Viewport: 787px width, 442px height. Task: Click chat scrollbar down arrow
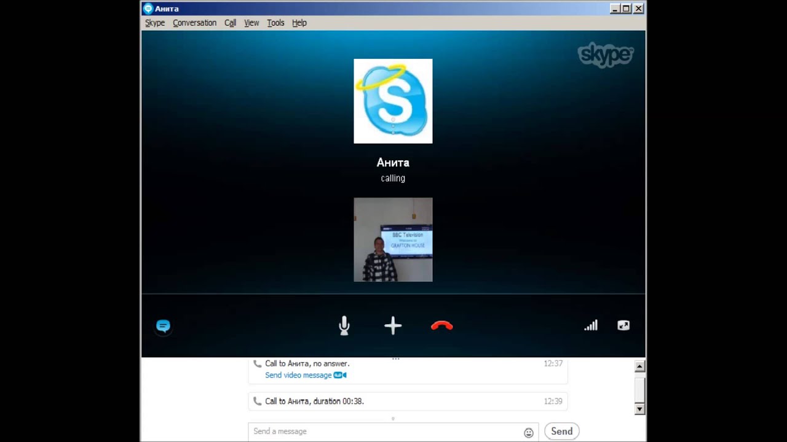[639, 409]
